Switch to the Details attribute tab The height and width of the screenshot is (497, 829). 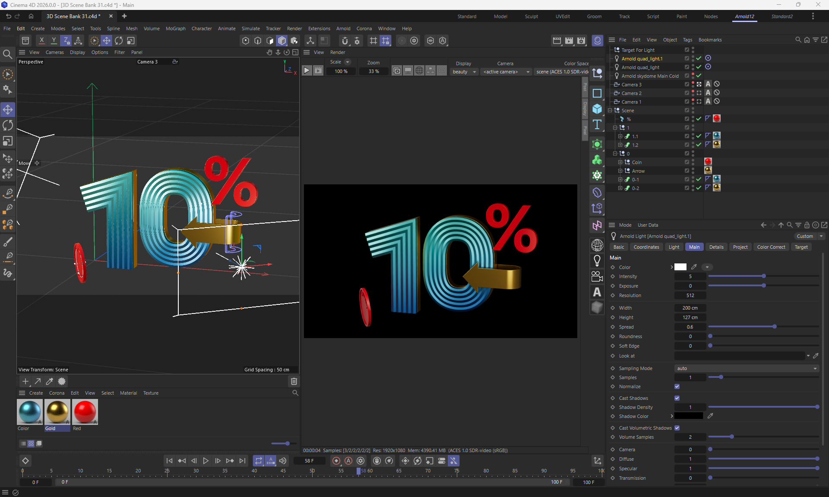point(716,247)
